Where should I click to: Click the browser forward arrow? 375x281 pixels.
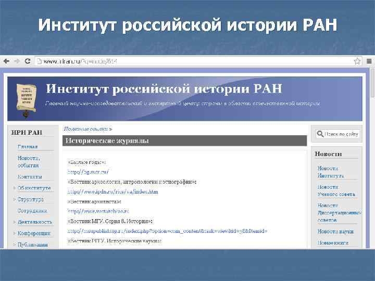(x=17, y=61)
